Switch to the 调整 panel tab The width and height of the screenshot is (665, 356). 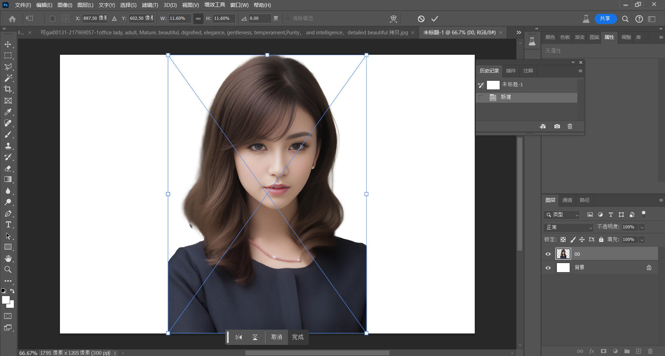point(626,37)
